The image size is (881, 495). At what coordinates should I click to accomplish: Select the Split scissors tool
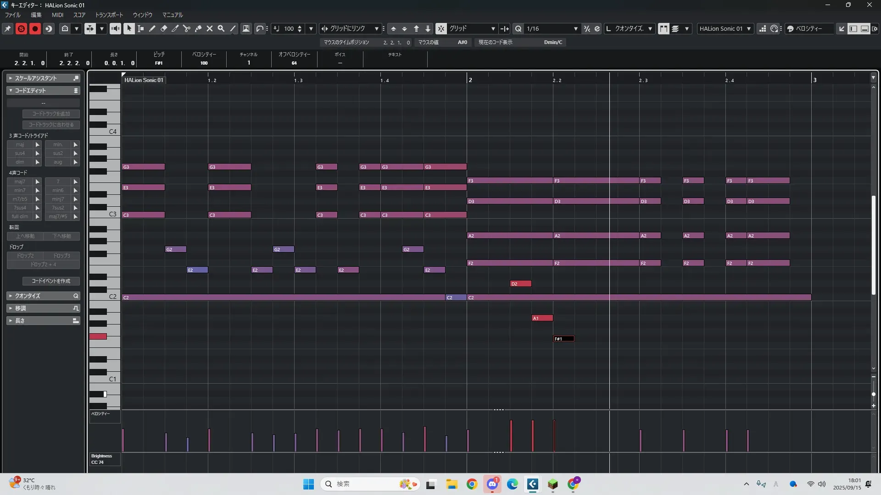(186, 28)
